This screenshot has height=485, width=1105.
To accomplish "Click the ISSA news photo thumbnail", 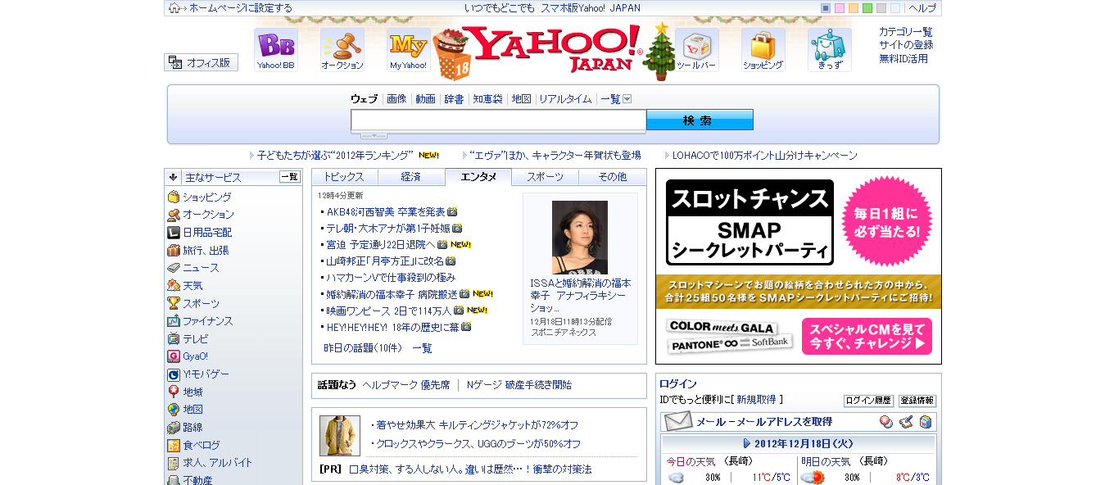I will coord(580,238).
